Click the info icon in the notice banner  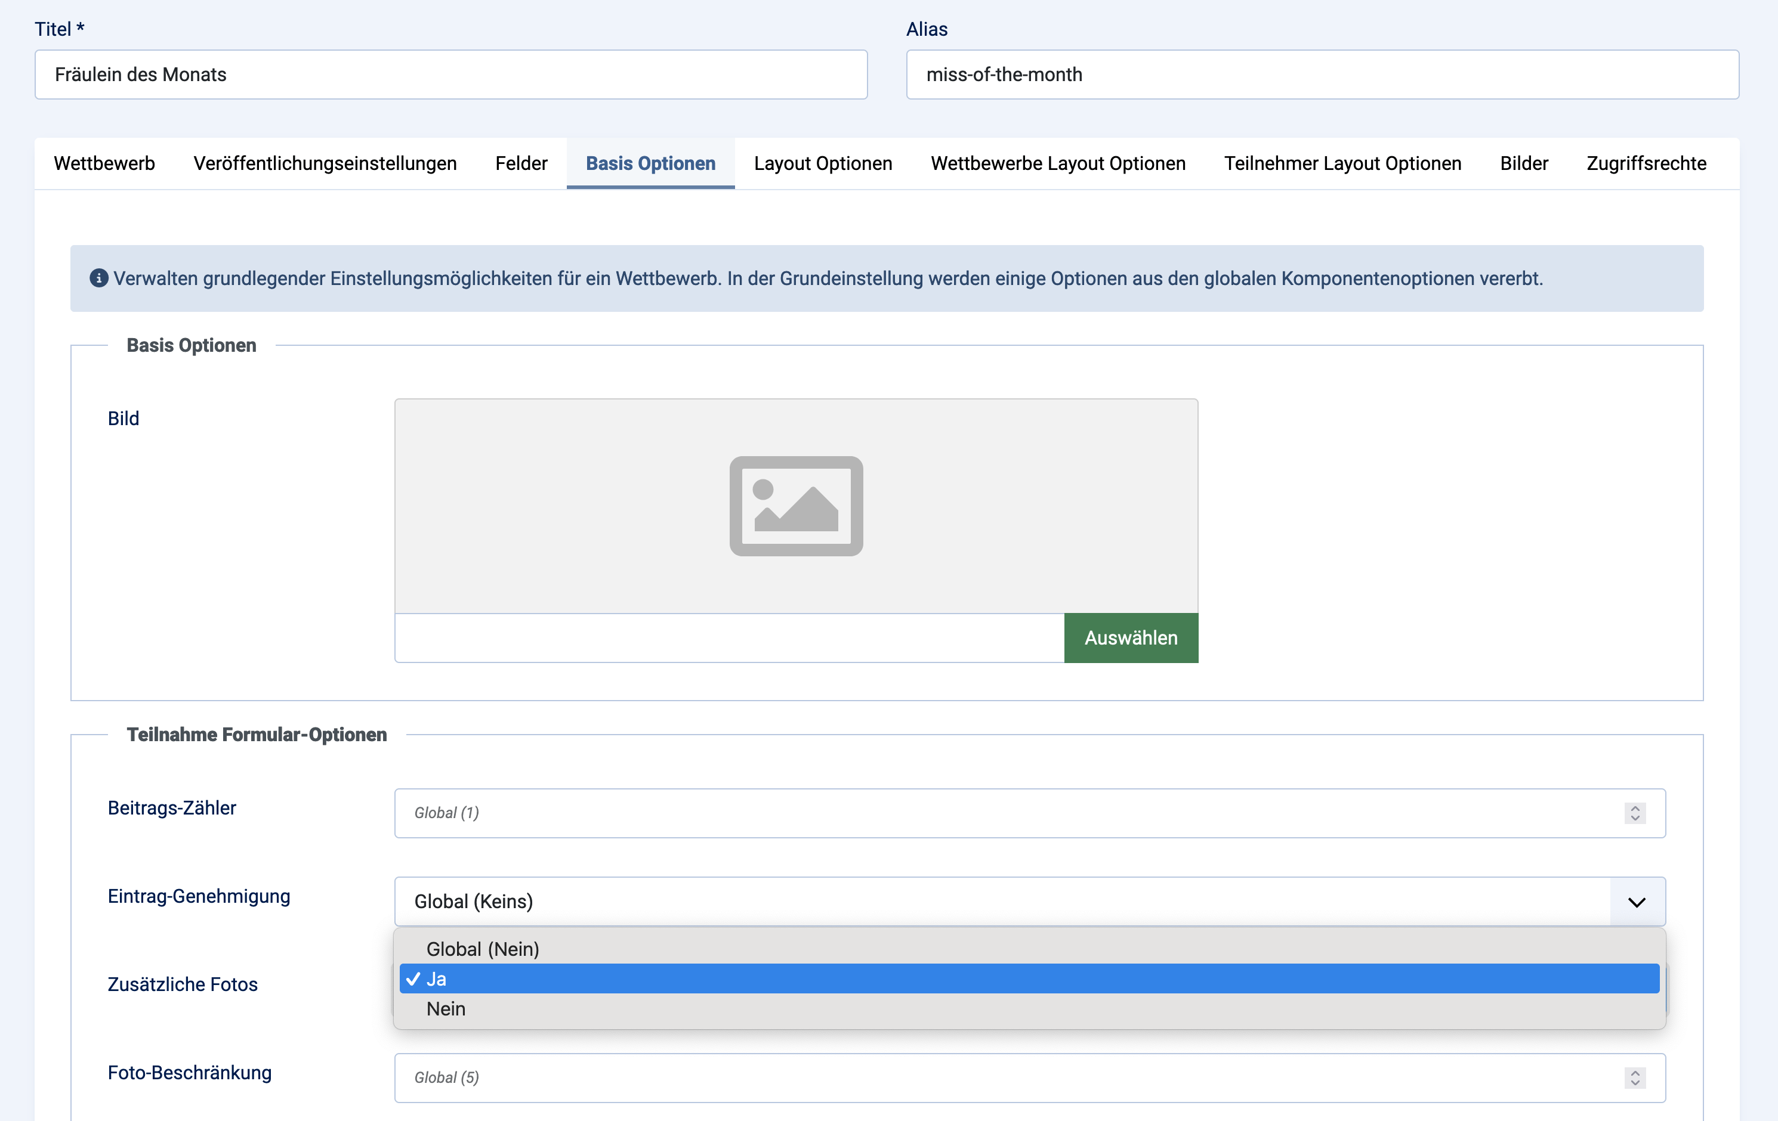click(99, 278)
